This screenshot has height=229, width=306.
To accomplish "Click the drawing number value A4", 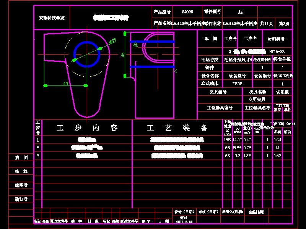I will pos(240,12).
